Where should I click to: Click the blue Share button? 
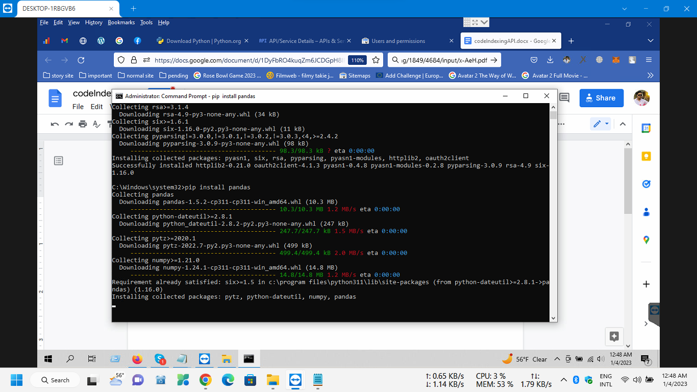tap(601, 98)
